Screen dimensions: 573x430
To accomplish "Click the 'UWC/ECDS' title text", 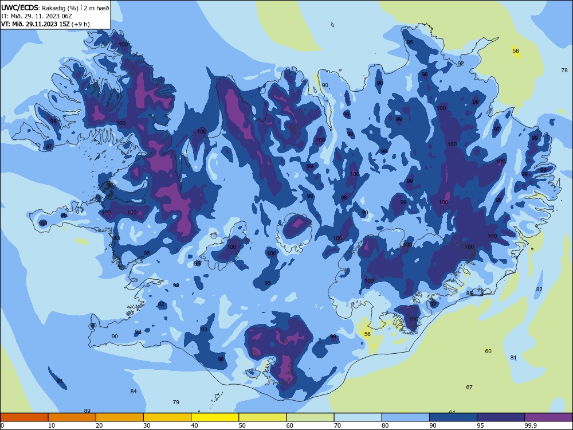I will coord(19,8).
